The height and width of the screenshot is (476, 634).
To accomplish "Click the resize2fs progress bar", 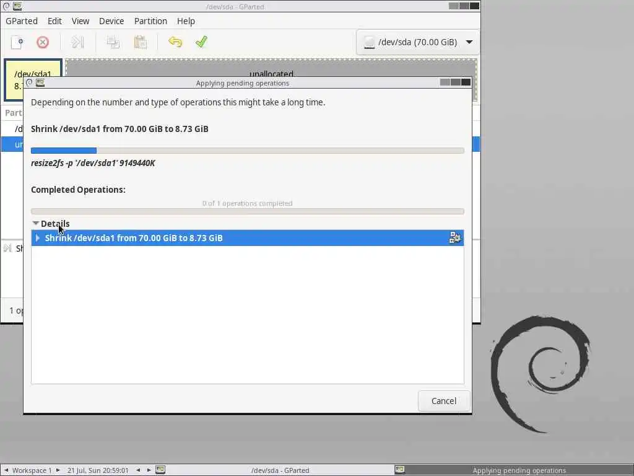I will coord(248,151).
